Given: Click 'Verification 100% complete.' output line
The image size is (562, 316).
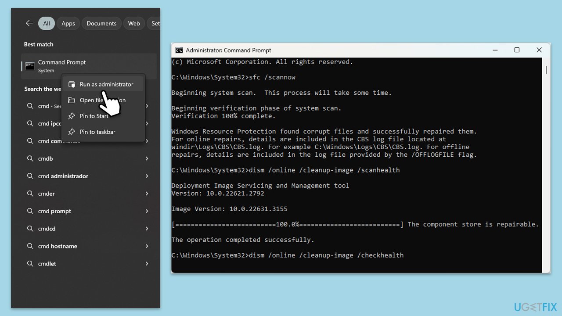Looking at the screenshot, I should (223, 116).
